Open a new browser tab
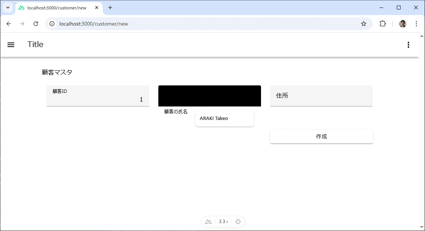The image size is (425, 231). coord(110,8)
